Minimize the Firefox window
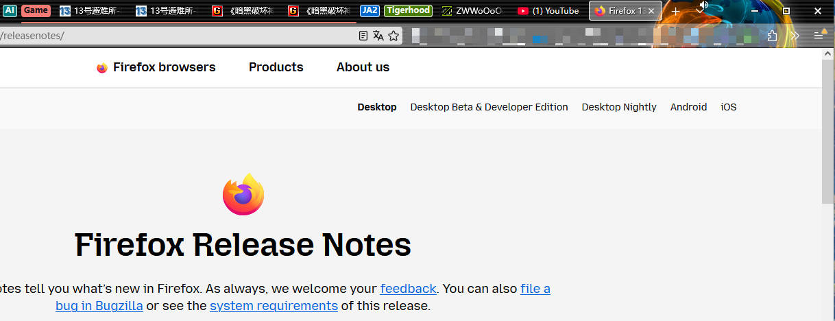Viewport: 835px width, 321px height. pos(755,11)
